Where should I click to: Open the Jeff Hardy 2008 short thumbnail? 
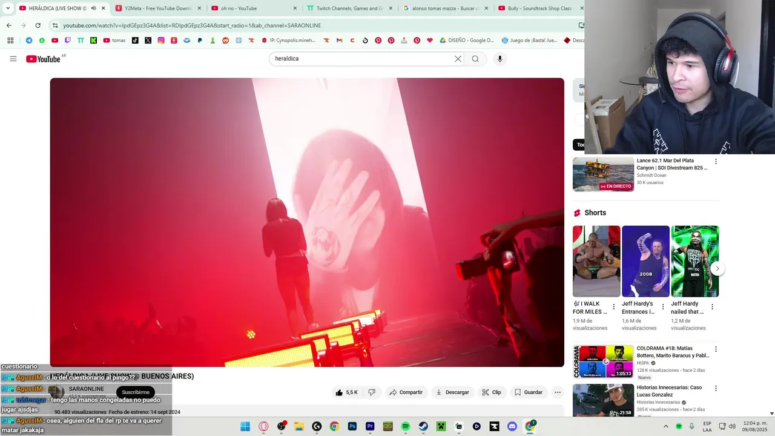pyautogui.click(x=645, y=261)
